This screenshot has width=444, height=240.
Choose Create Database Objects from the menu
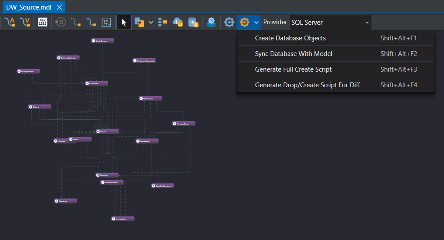(x=290, y=38)
